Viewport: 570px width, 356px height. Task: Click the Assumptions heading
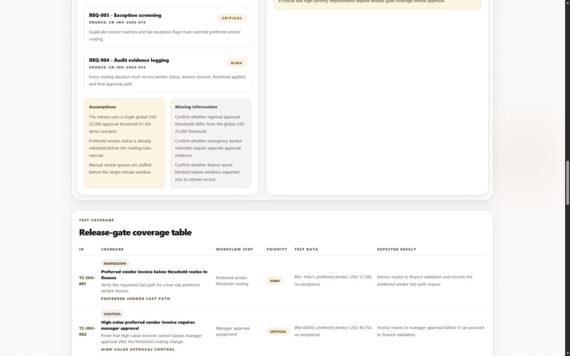103,107
